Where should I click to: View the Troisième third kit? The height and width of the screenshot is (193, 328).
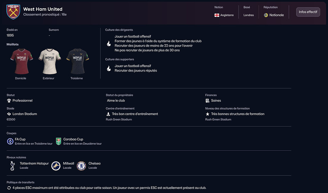78,61
